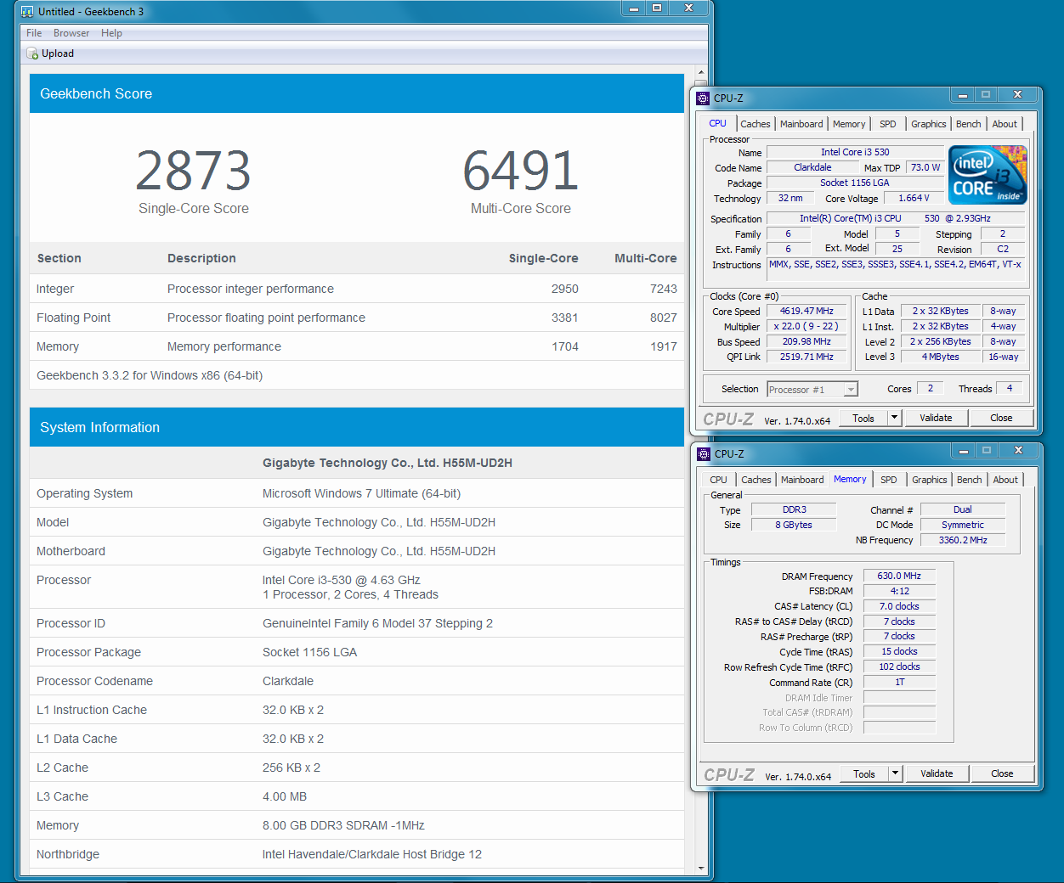Select CPU tab in upper CPU-Z window

[x=718, y=123]
